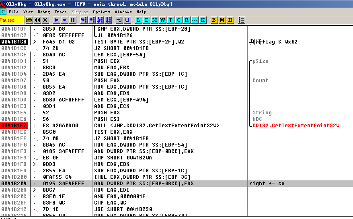Click the Execute till return icon
Screen dimensions: 353x219
[x=119, y=20]
